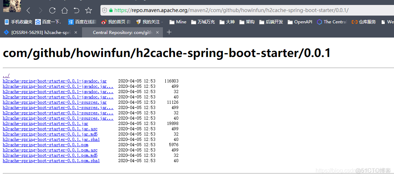This screenshot has height=177, width=394.
Task: Open truncated sources.jar... link sized 499
Action: [x=58, y=108]
